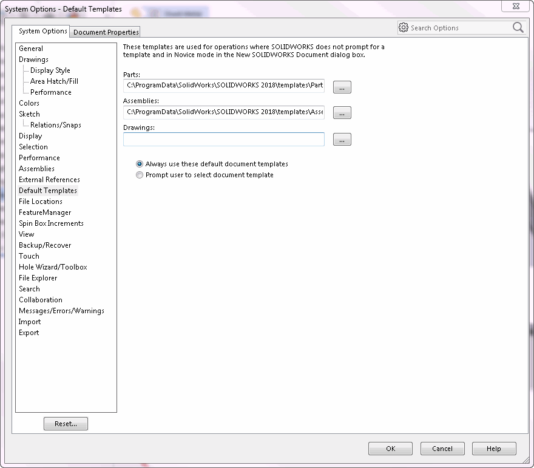Select Drawings in the options tree
The width and height of the screenshot is (534, 468).
point(34,59)
